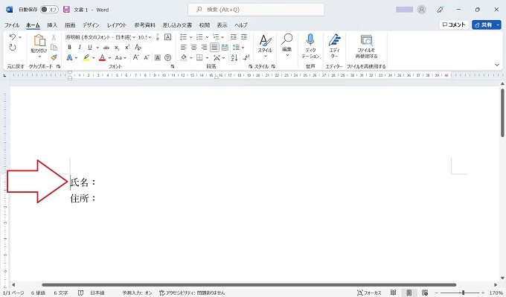
Task: Click the コメント button
Action: pos(454,25)
